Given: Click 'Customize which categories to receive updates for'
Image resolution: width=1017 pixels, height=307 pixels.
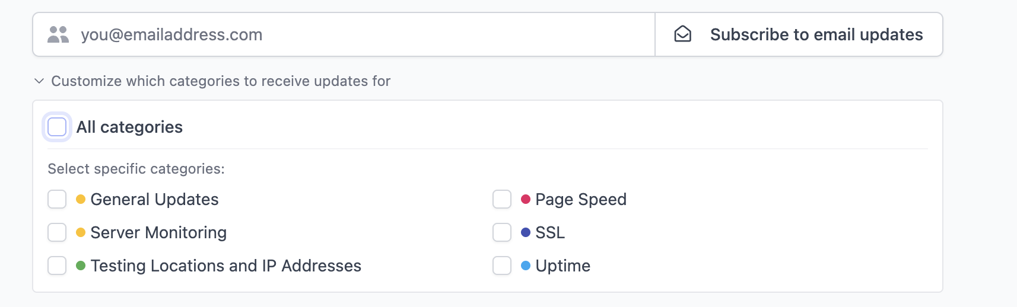Looking at the screenshot, I should pyautogui.click(x=221, y=81).
